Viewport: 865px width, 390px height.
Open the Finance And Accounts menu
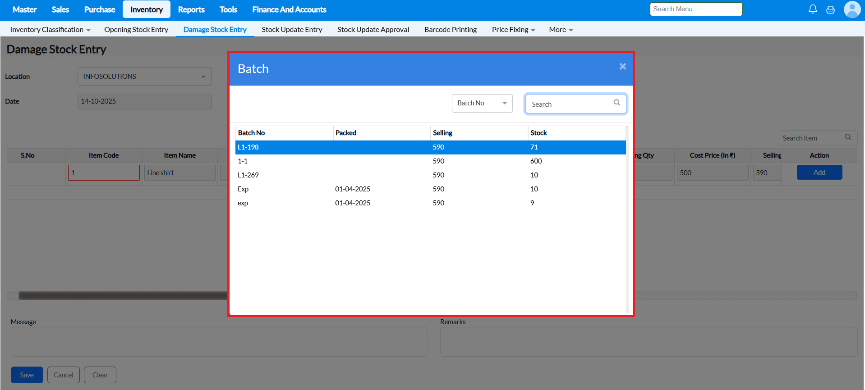pyautogui.click(x=289, y=9)
